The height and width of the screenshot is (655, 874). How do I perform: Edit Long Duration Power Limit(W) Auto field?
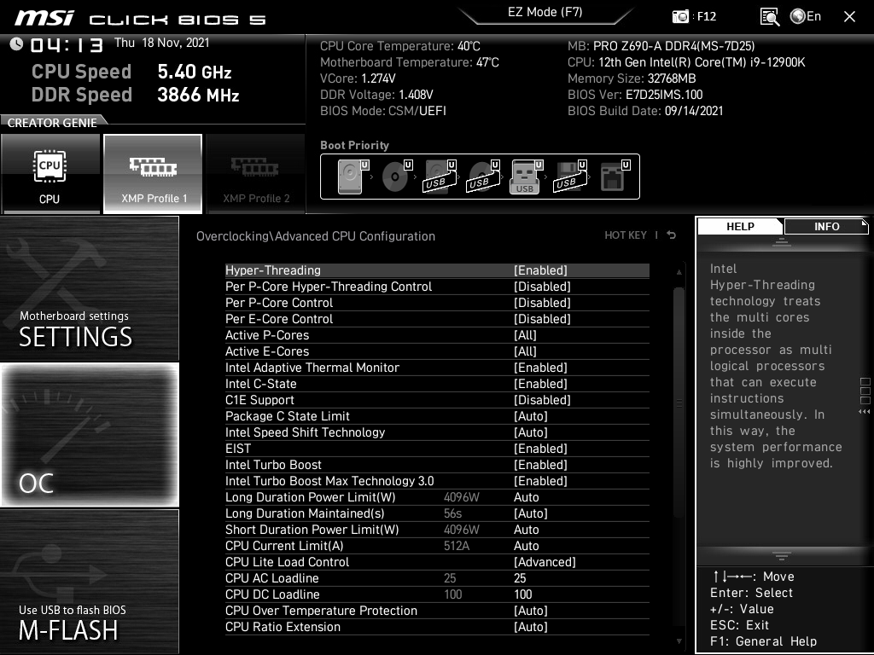pos(526,497)
